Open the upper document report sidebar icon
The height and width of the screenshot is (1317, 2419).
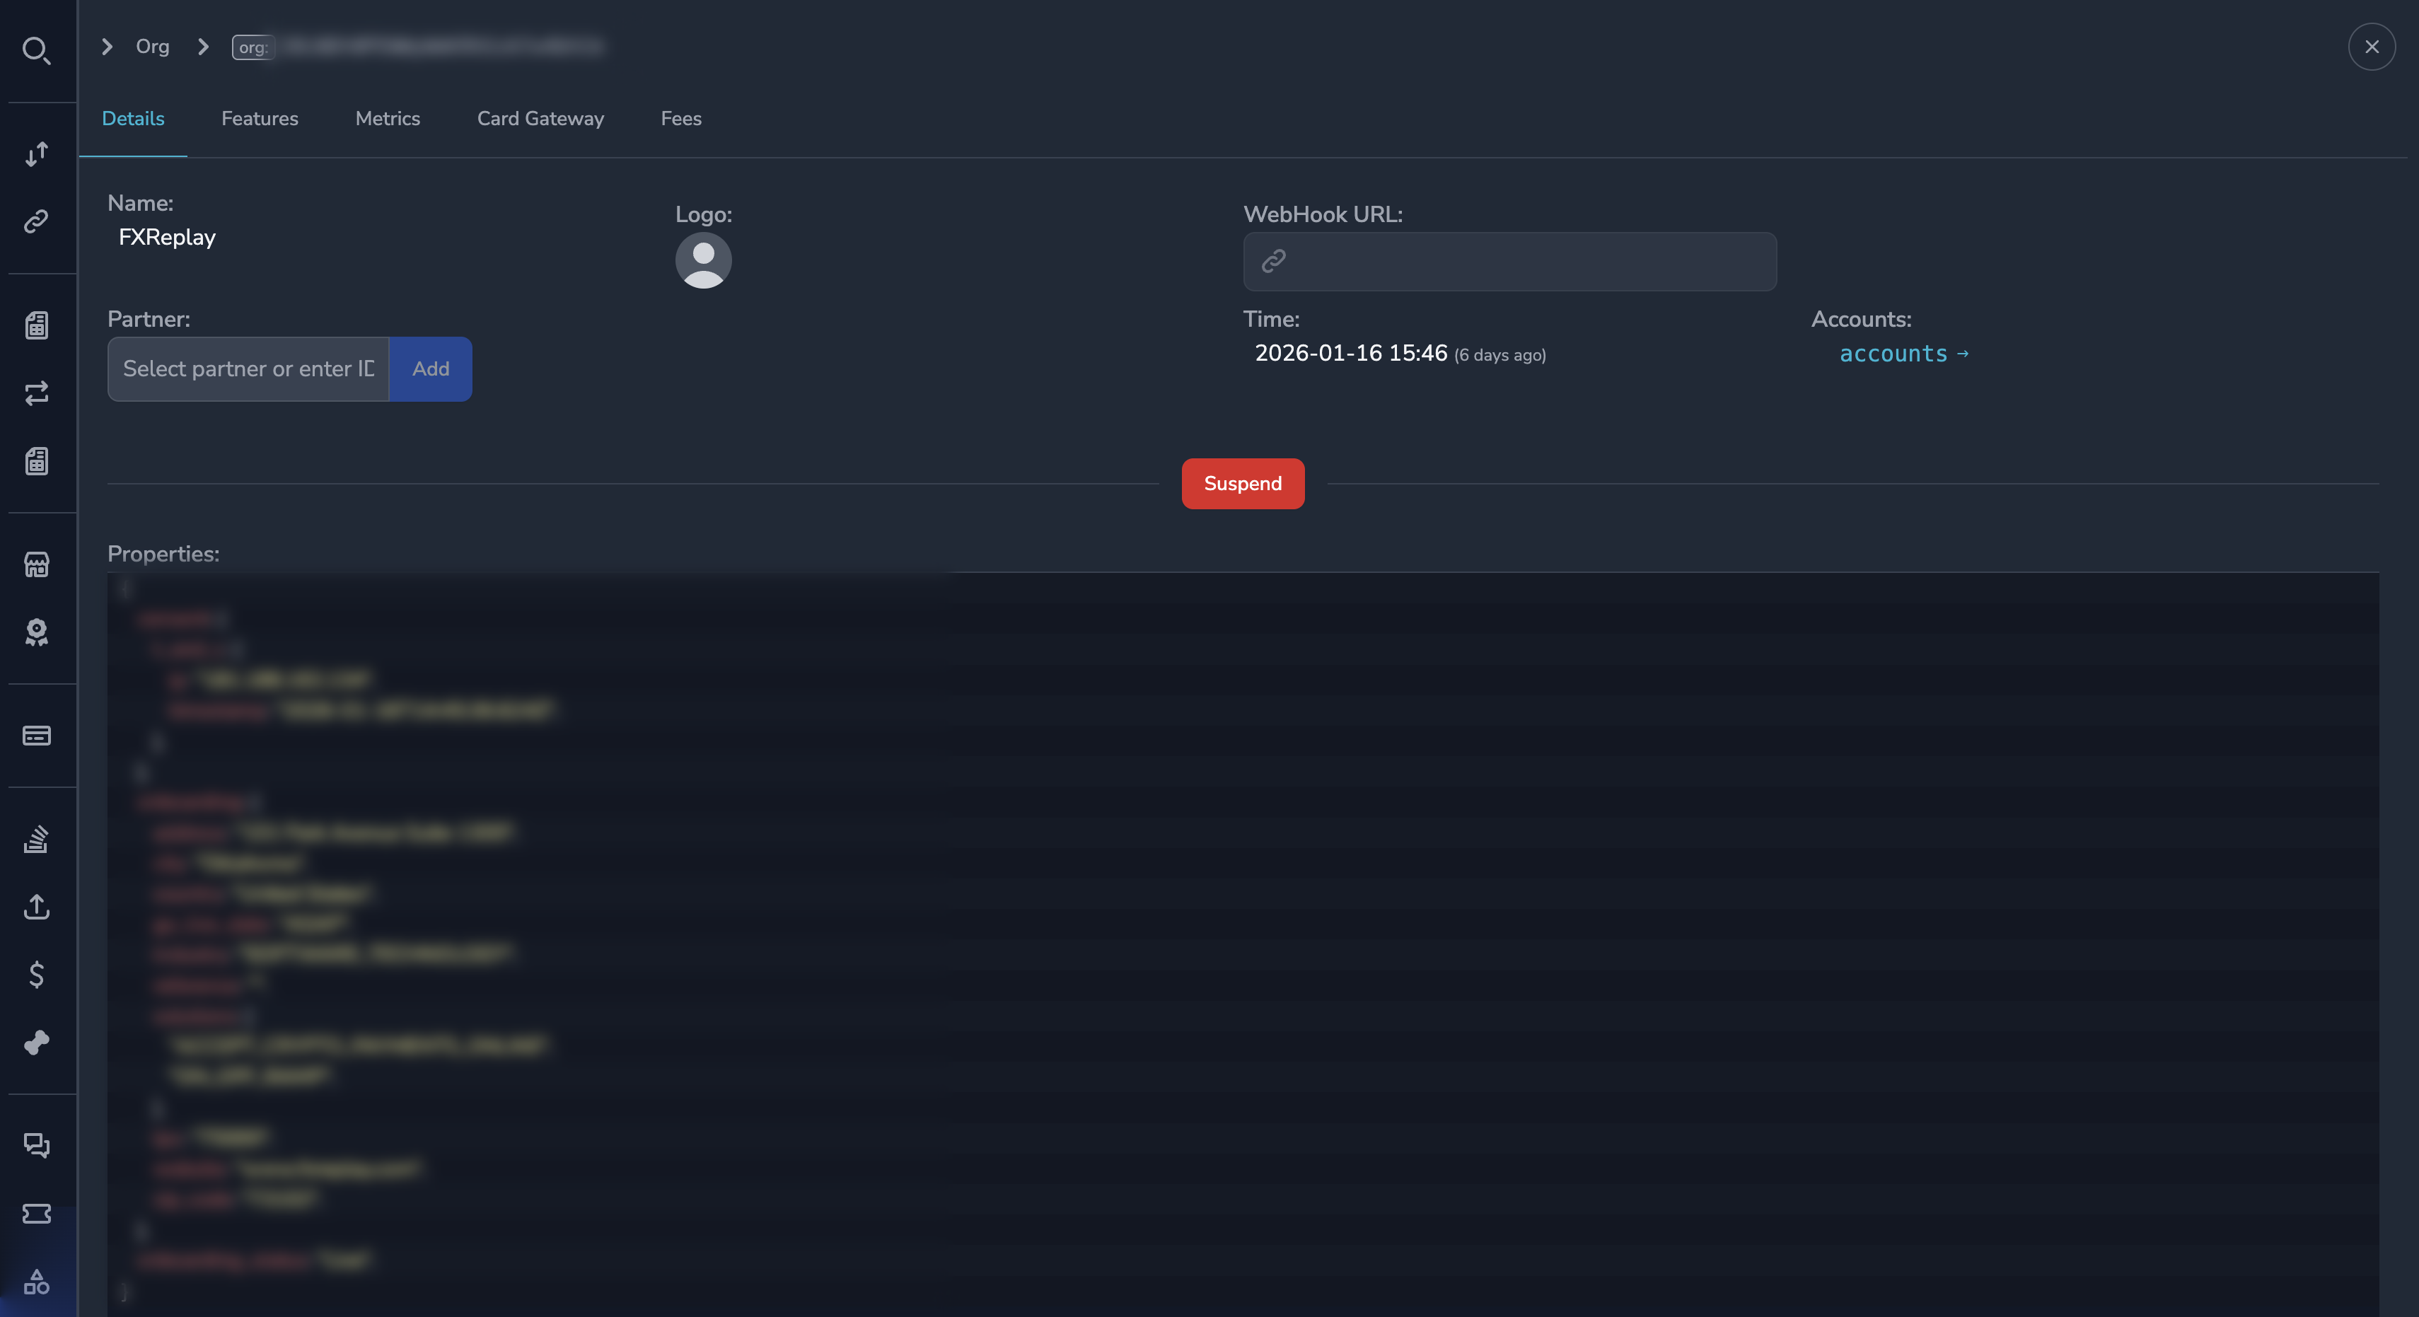37,325
